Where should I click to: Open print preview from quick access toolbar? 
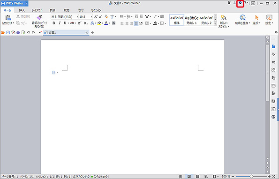pyautogui.click(x=23, y=32)
